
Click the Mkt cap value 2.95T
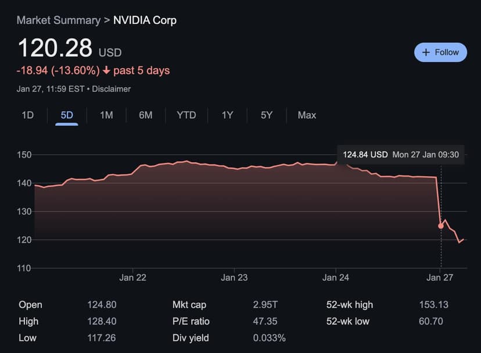(x=267, y=305)
